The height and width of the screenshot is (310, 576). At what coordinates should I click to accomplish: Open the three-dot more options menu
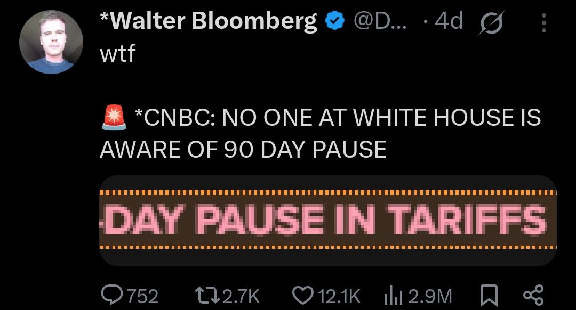point(543,23)
